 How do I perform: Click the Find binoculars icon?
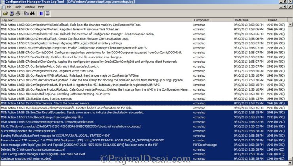tap(33, 13)
